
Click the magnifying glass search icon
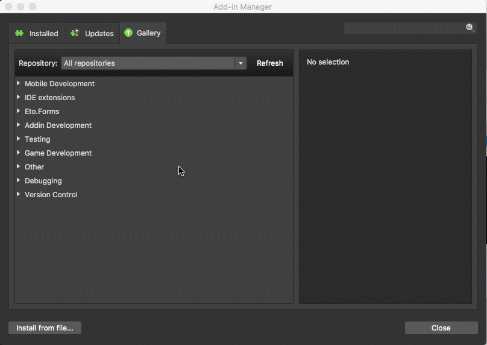470,28
